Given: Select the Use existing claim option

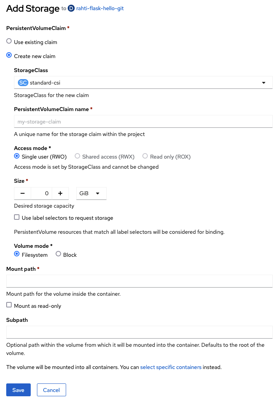Looking at the screenshot, I should tap(9, 41).
